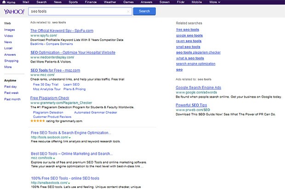Viewport: 285px width, 189px height.
Task: Filter results by Past month
Action: 12,99
